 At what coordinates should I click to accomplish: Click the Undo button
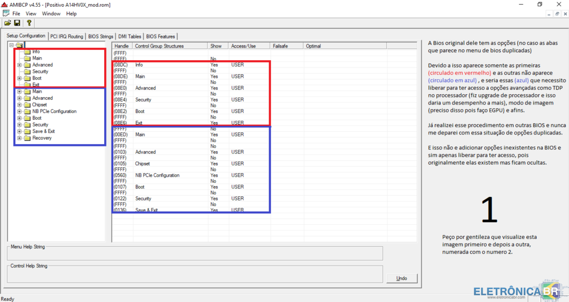[x=401, y=278]
